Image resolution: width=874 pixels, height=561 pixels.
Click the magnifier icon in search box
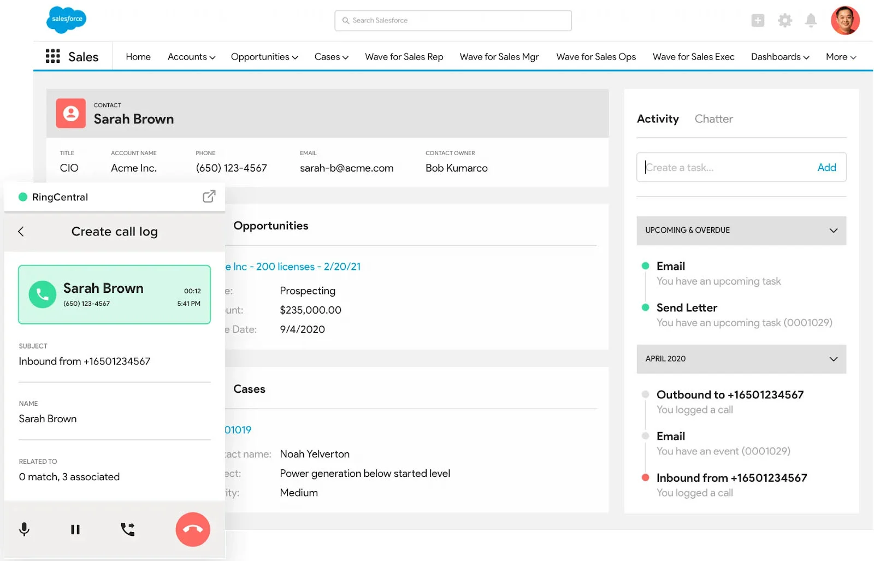pos(346,21)
